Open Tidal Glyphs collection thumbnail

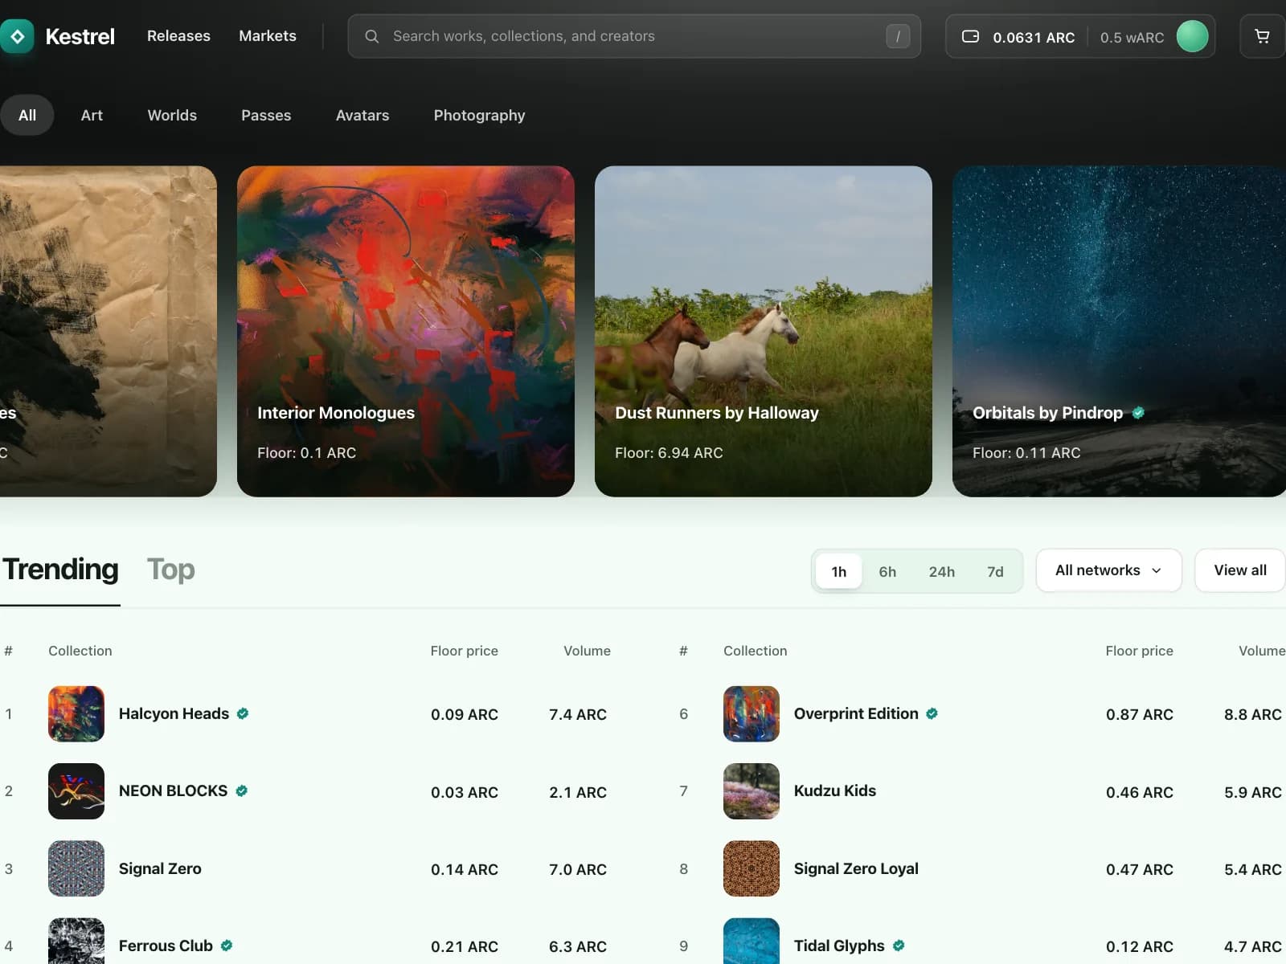(752, 941)
